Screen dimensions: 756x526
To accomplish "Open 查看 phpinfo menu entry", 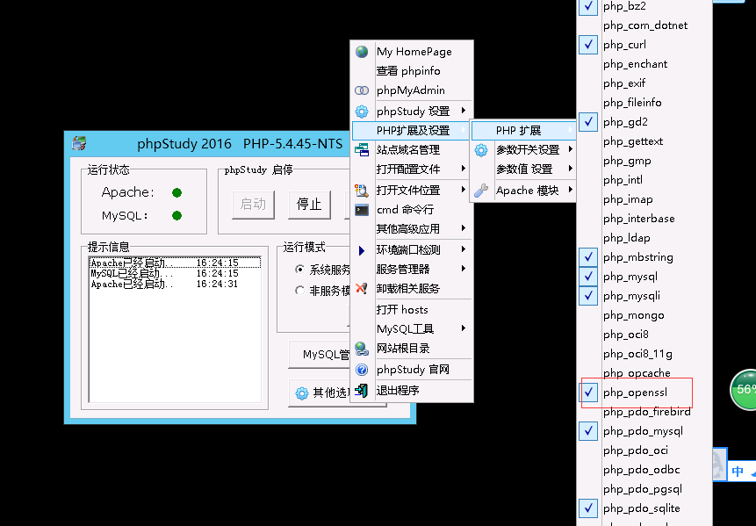I will [411, 71].
